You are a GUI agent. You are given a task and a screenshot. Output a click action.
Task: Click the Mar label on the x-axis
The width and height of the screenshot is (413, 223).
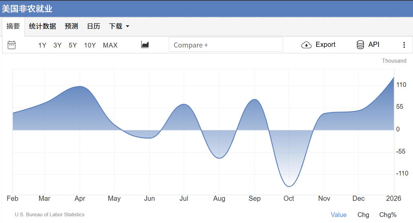[45, 198]
